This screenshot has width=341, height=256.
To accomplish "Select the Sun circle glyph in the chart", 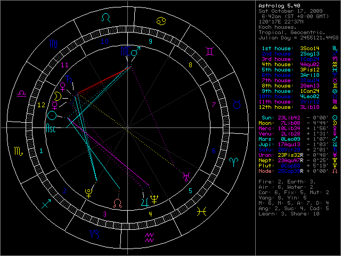I will pyautogui.click(x=52, y=115).
